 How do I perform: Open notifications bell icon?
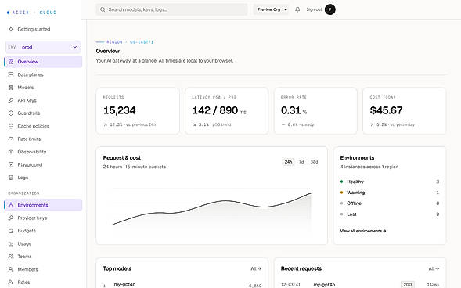pos(297,9)
